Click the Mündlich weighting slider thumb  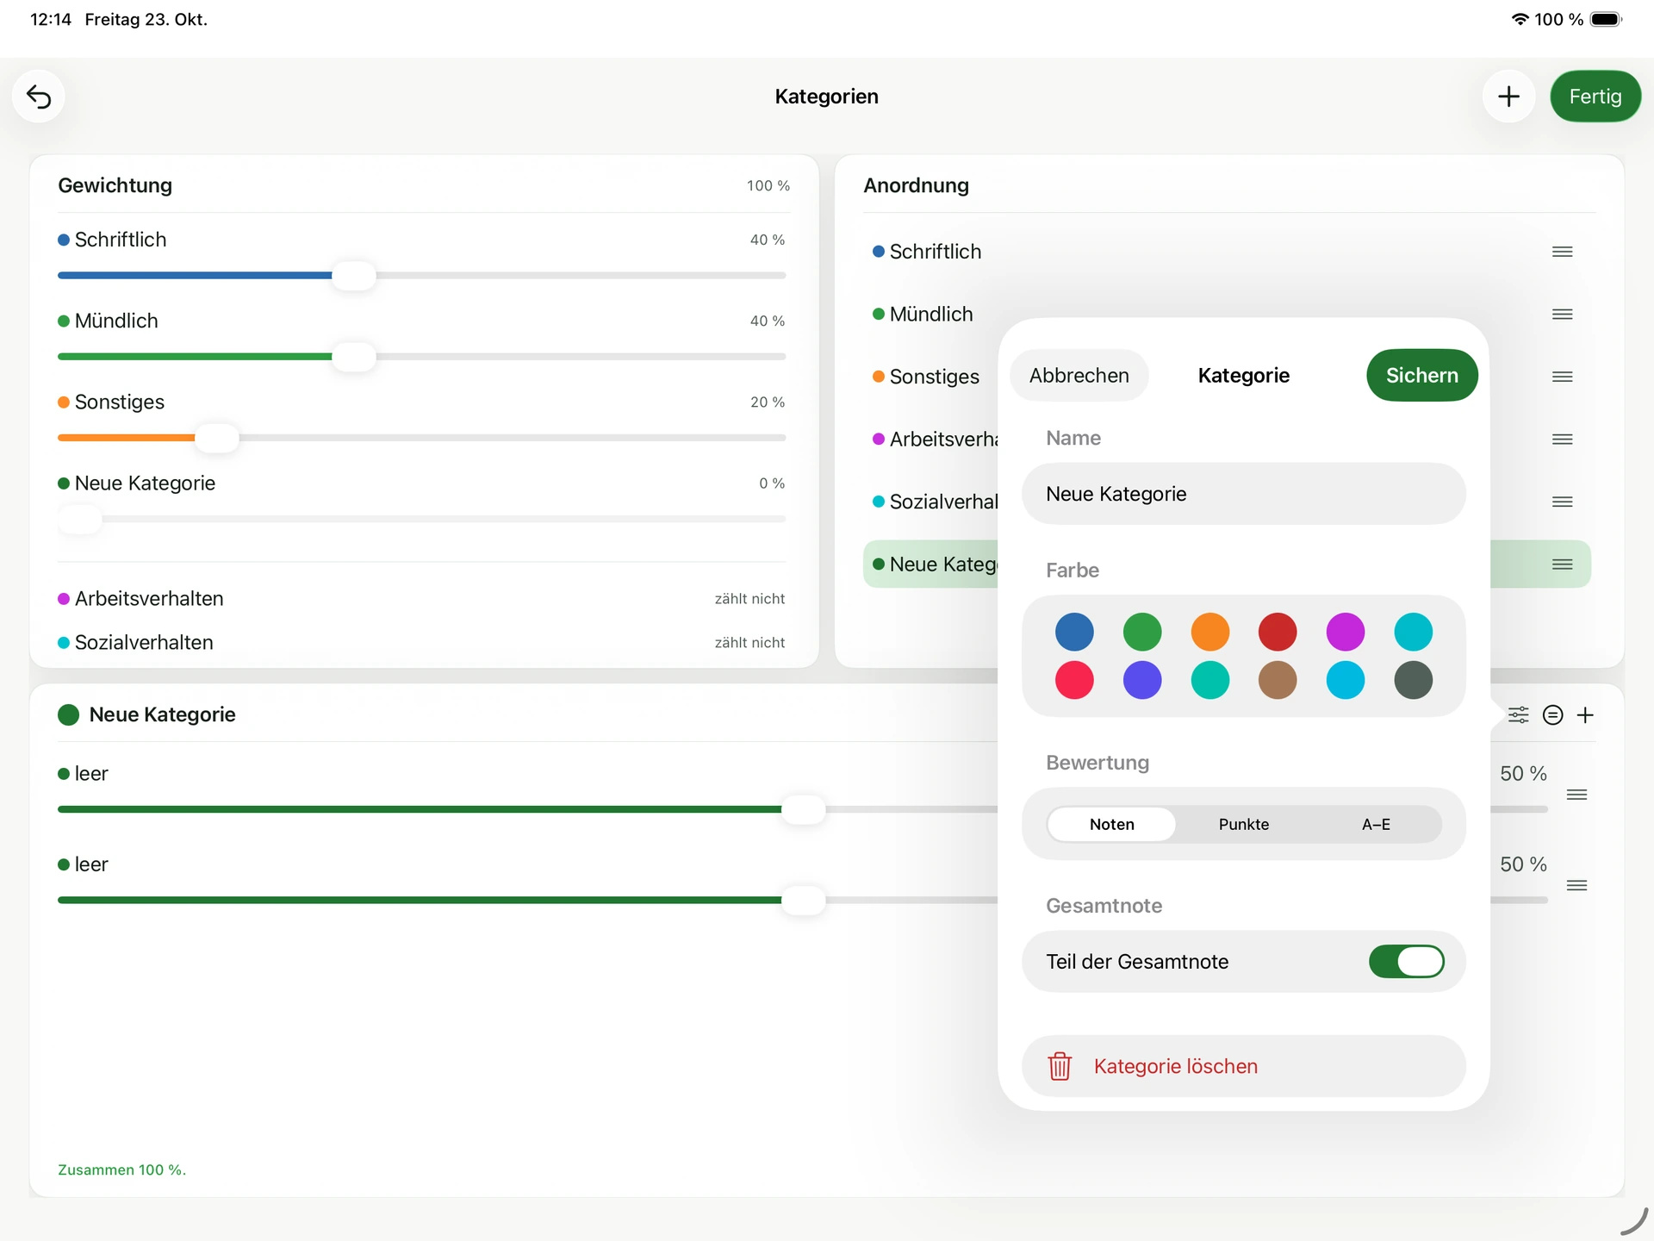pyautogui.click(x=354, y=357)
